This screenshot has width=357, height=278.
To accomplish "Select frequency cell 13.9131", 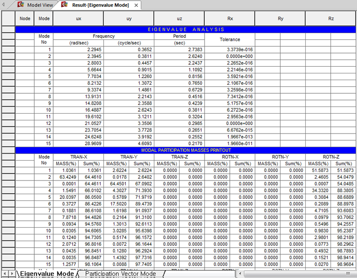I will click(78, 97).
